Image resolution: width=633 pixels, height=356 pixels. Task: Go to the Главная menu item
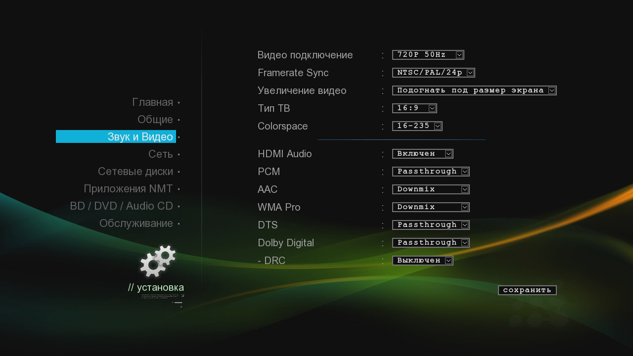tap(152, 102)
